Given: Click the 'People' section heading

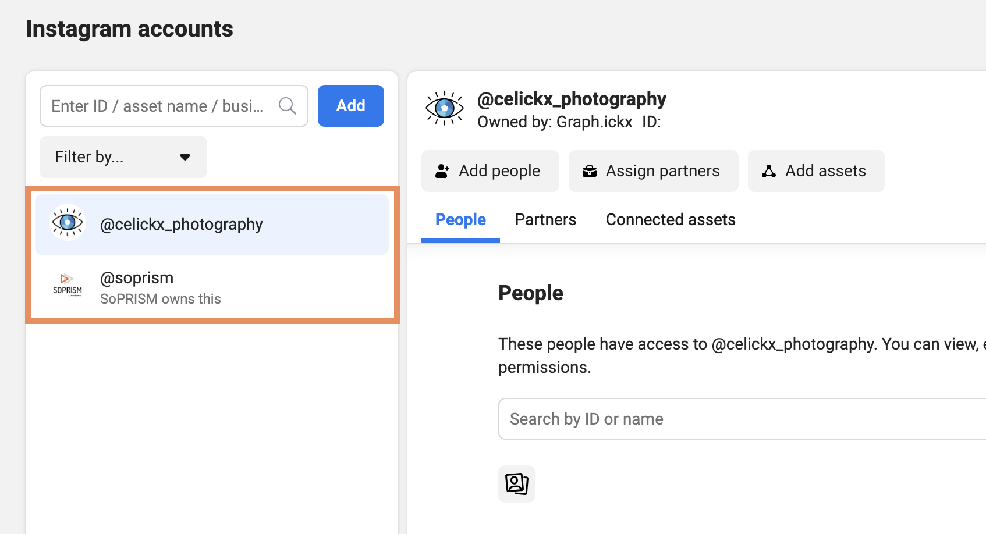Looking at the screenshot, I should pos(531,293).
